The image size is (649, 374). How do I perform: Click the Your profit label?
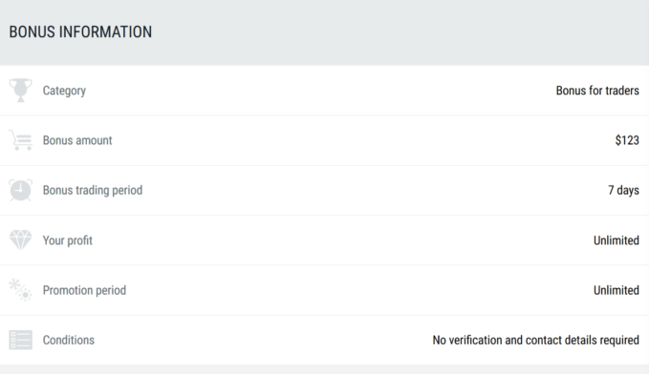point(68,240)
